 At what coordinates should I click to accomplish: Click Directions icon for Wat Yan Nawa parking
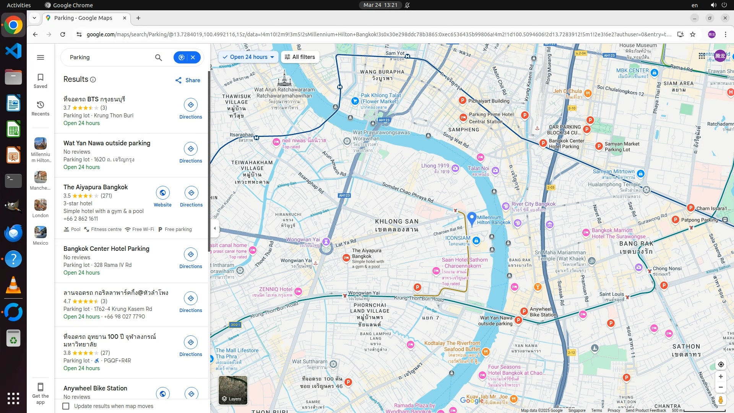[191, 149]
